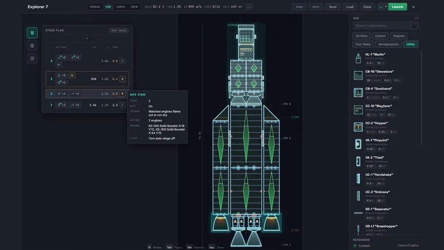Viewport: 444px width, 250px height.
Task: Toggle the Sea level setting
Action: pyautogui.click(x=119, y=30)
